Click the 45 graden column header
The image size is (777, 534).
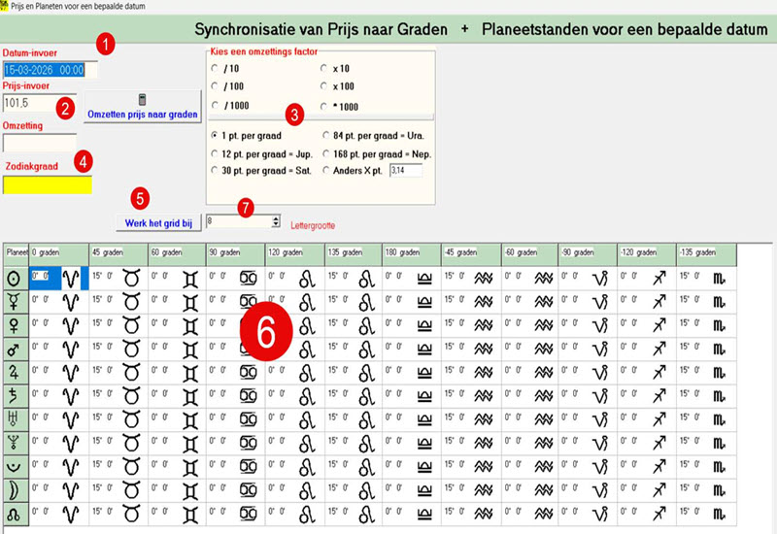pos(118,254)
